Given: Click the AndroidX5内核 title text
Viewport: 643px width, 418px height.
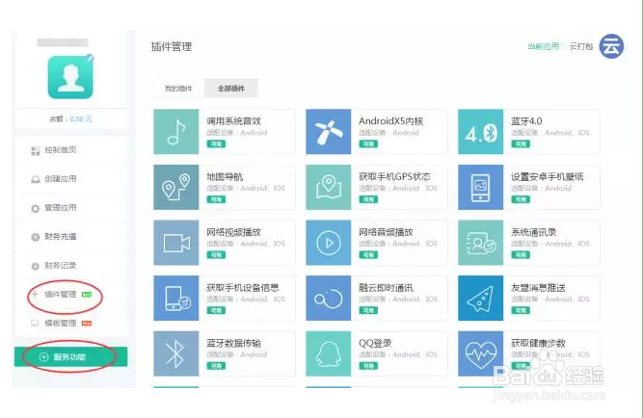Looking at the screenshot, I should (390, 121).
